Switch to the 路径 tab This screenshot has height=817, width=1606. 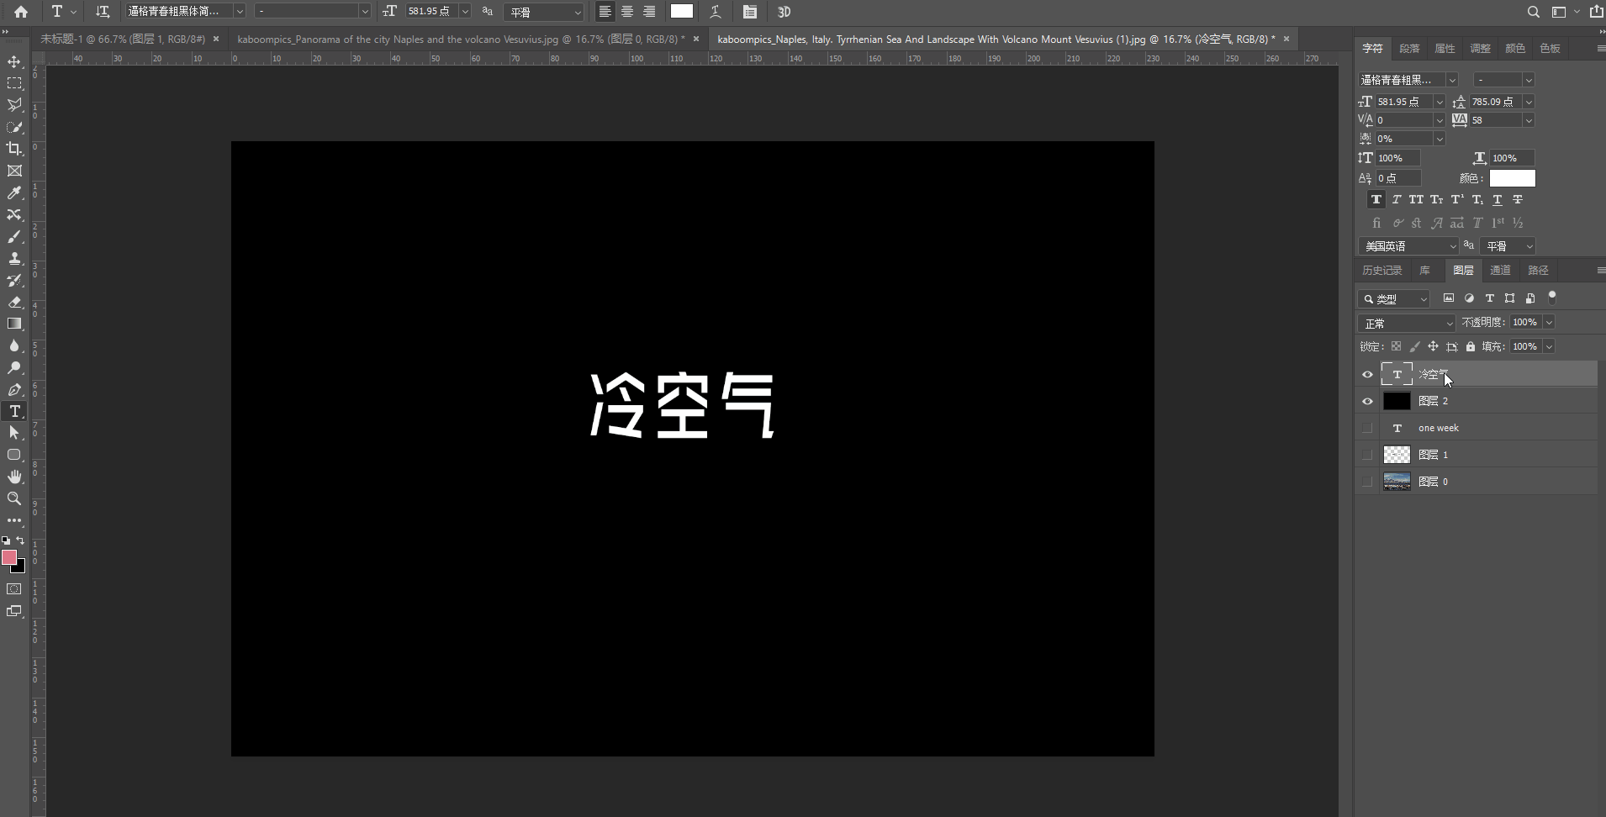click(x=1538, y=271)
